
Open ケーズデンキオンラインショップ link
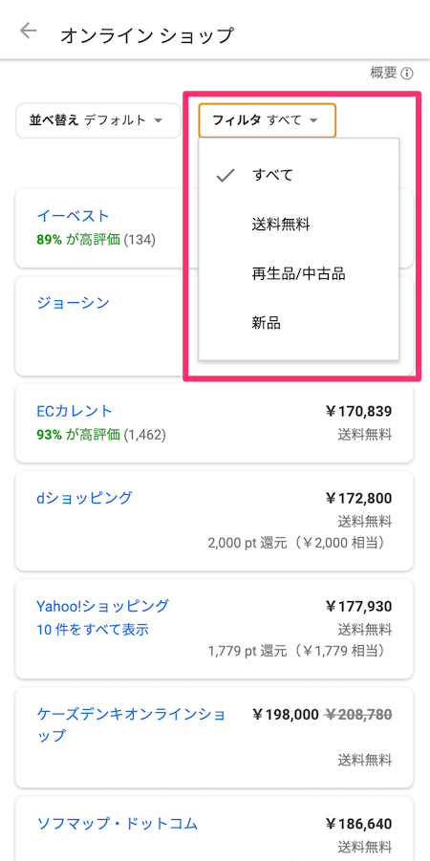click(131, 724)
